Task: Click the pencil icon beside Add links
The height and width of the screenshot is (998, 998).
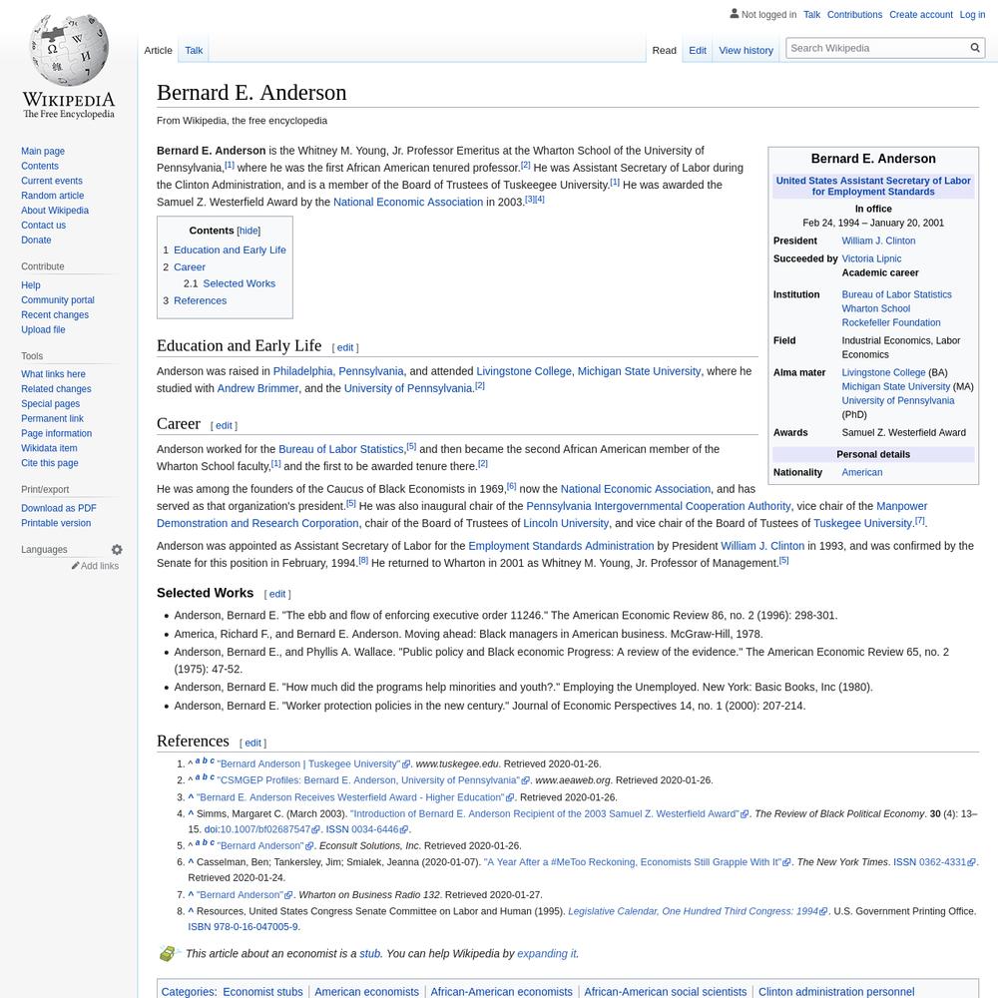Action: pos(75,565)
